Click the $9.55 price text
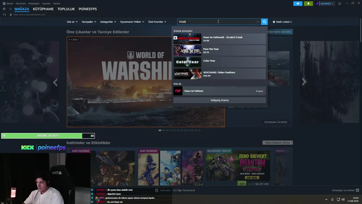This screenshot has height=204, width=362. click(x=206, y=52)
